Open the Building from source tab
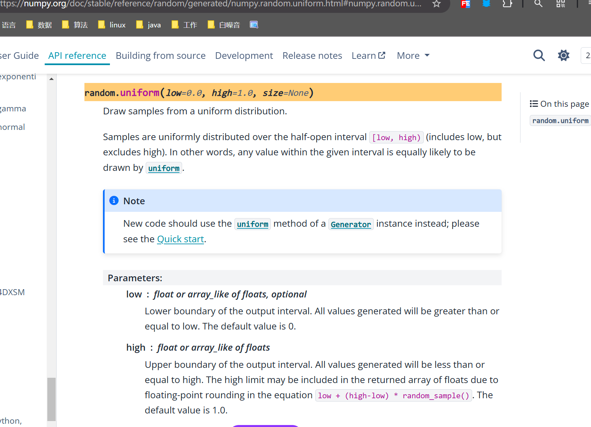Screen dimensions: 591x427 (161, 56)
